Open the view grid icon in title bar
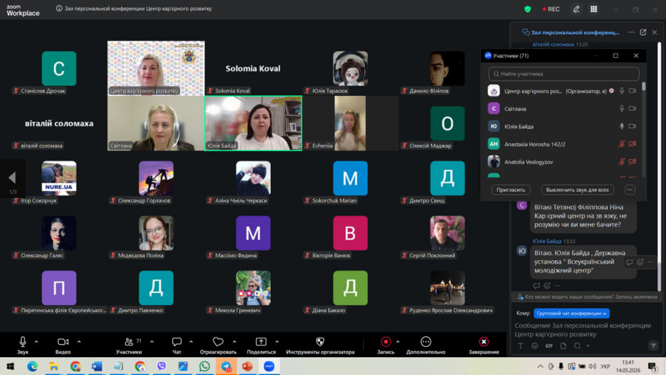The width and height of the screenshot is (666, 375). click(x=594, y=9)
